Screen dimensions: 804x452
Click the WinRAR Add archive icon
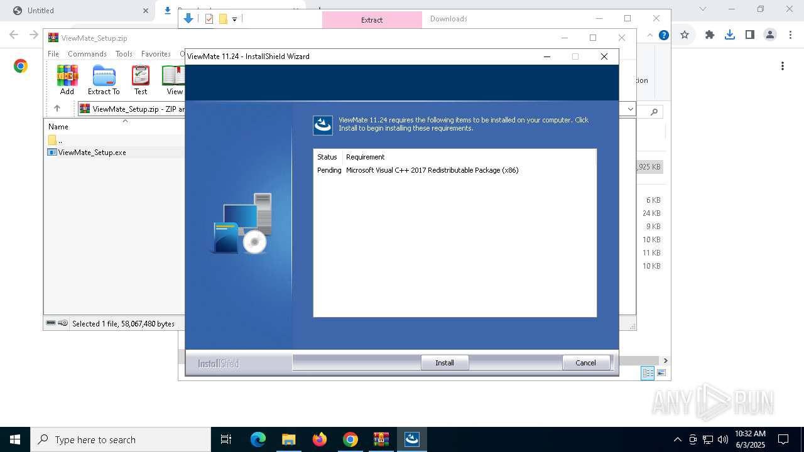67,80
